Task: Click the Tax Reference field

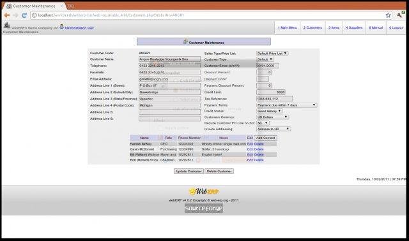Action: pyautogui.click(x=274, y=99)
